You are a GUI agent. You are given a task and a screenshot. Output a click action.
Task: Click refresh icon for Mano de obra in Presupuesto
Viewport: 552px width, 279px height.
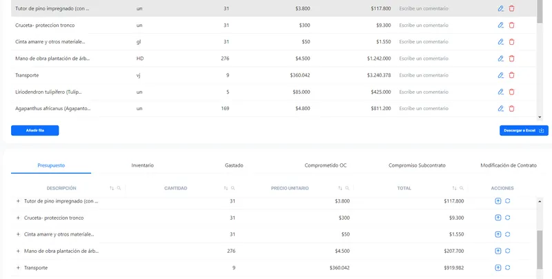click(507, 251)
